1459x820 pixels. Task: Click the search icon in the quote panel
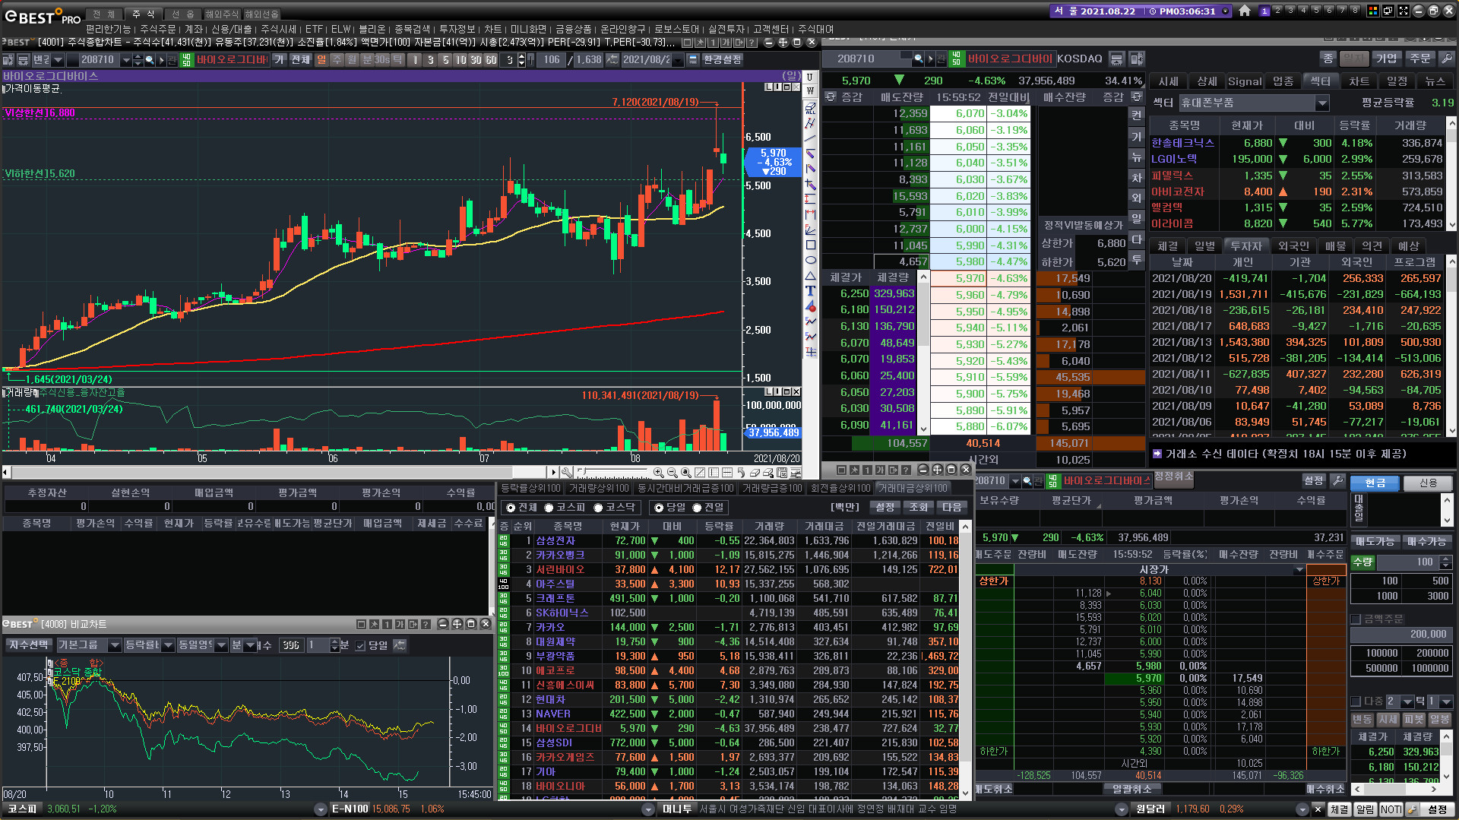(919, 59)
